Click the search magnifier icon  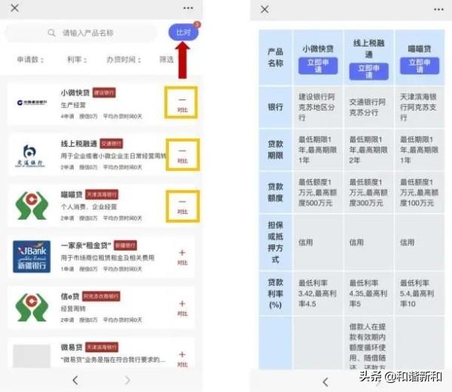pyautogui.click(x=51, y=33)
